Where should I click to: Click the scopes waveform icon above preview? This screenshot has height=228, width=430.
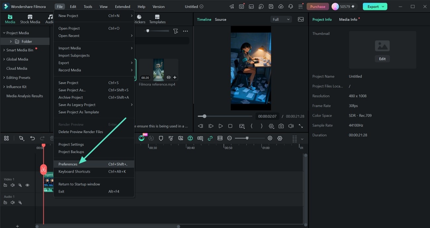tap(301, 19)
